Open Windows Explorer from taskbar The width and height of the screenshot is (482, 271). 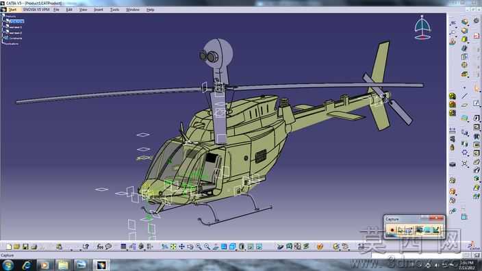63,265
